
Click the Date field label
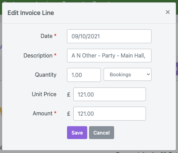pos(46,36)
